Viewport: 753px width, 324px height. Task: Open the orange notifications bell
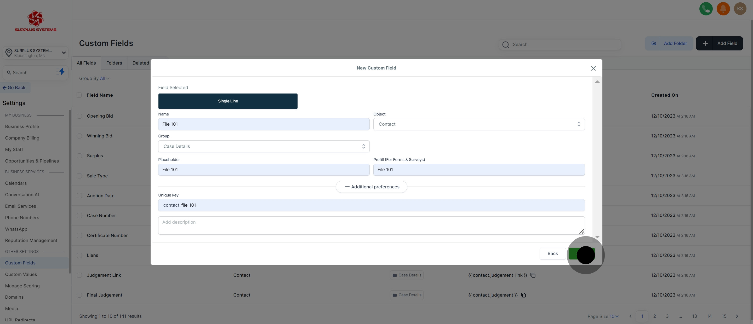[x=723, y=9]
